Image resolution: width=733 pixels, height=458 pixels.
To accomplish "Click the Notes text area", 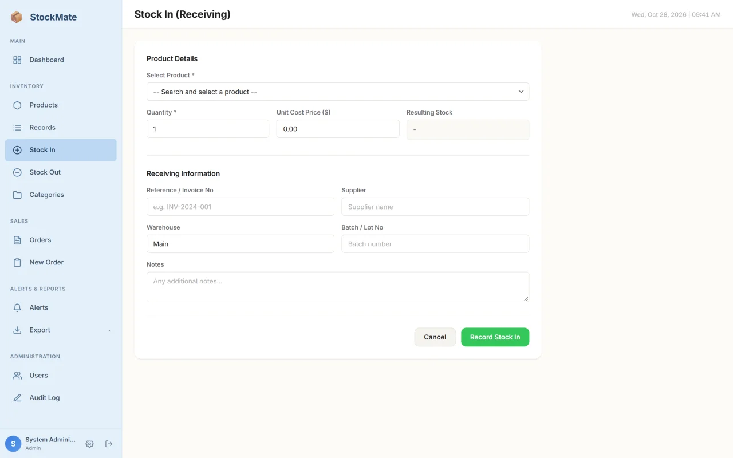I will click(338, 287).
